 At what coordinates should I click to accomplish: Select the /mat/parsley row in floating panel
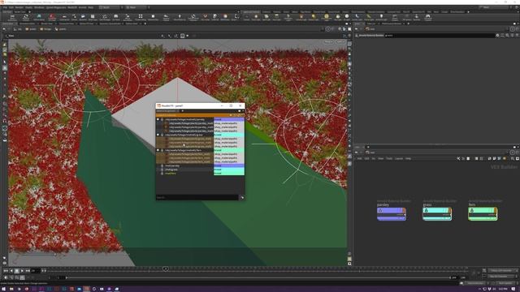tap(184, 165)
